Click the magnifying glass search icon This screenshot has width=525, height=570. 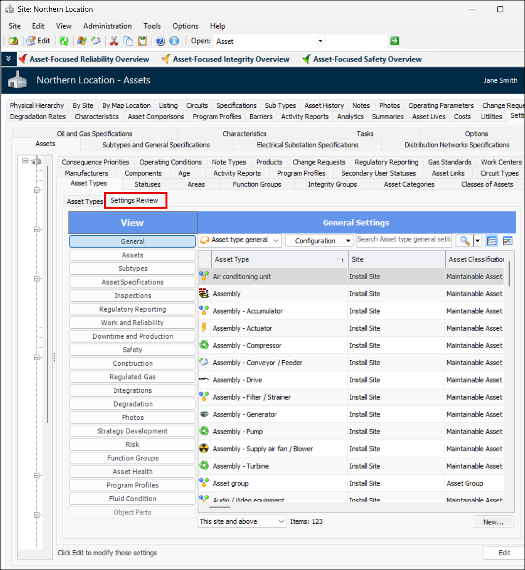(x=464, y=241)
